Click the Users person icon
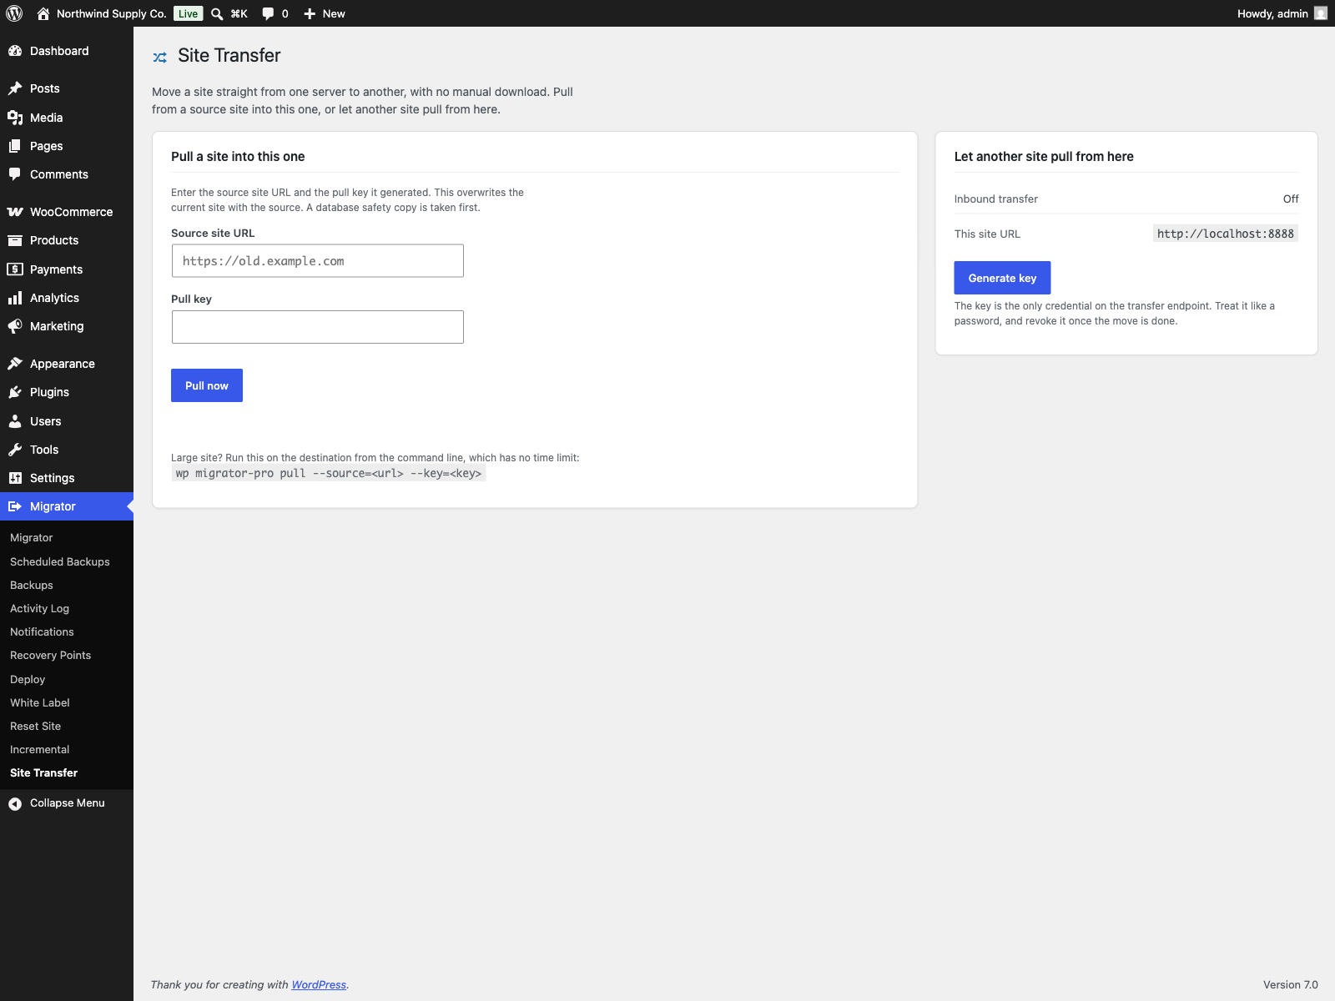This screenshot has height=1001, width=1335. pos(15,421)
